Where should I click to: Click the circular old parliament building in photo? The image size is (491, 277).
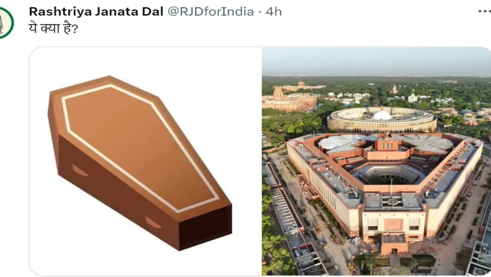pos(381,119)
